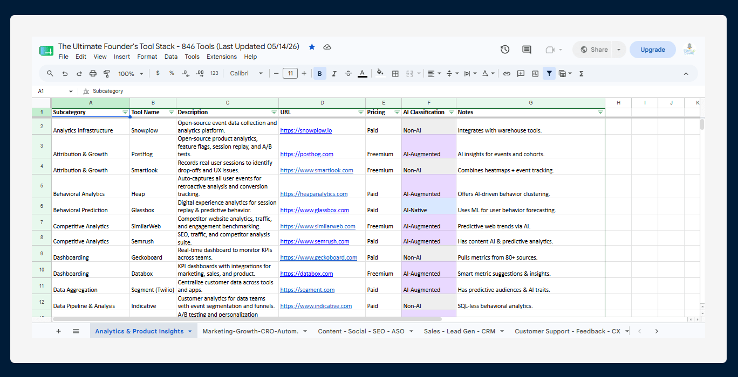Open Subcategory column filter
Image resolution: width=738 pixels, height=377 pixels.
tap(125, 113)
